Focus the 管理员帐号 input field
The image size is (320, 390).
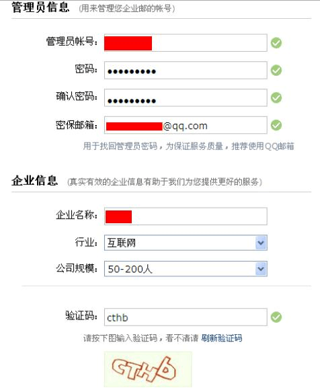pyautogui.click(x=186, y=43)
